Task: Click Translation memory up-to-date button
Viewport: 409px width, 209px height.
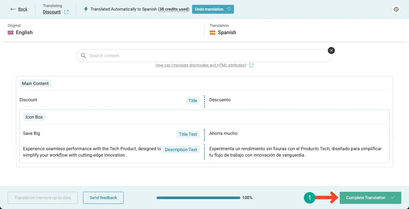Action: (43, 198)
